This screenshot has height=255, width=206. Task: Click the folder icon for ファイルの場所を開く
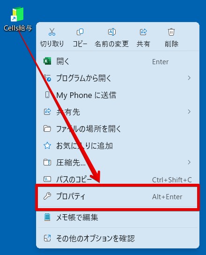[x=47, y=128]
